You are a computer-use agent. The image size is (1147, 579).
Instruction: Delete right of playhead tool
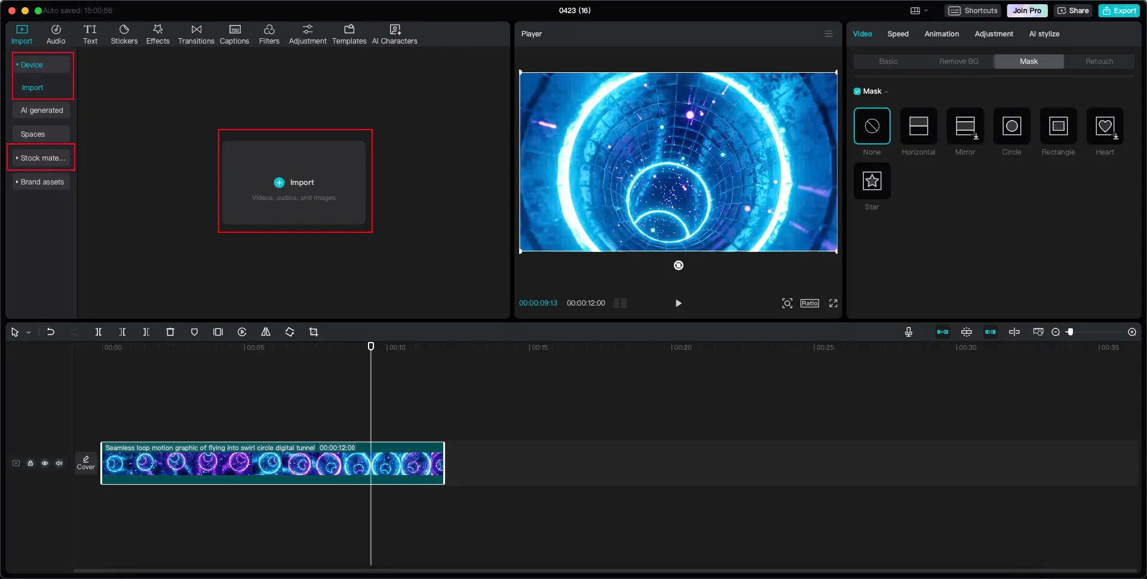[146, 332]
